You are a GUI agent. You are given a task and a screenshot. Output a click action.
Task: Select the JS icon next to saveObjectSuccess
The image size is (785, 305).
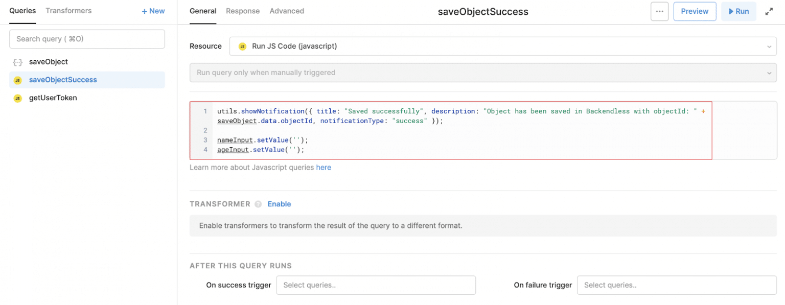click(x=19, y=80)
